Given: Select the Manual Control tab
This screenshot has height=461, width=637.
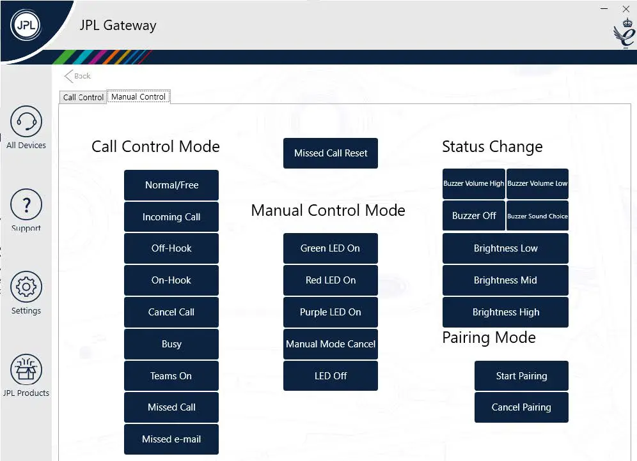Looking at the screenshot, I should (139, 97).
